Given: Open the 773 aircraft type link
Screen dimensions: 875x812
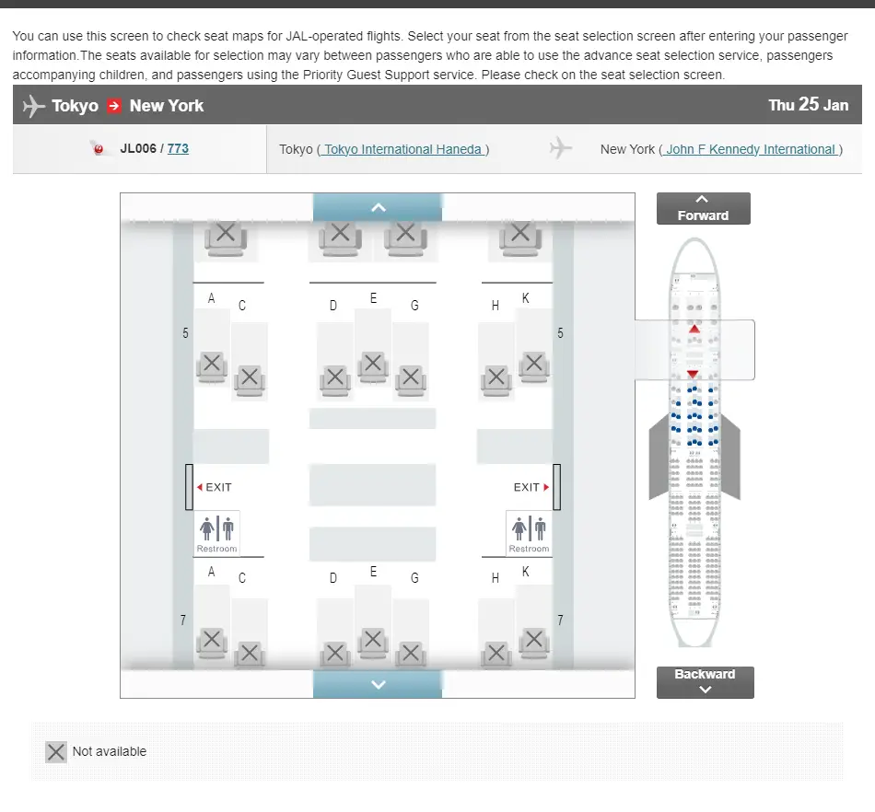Looking at the screenshot, I should click(178, 148).
